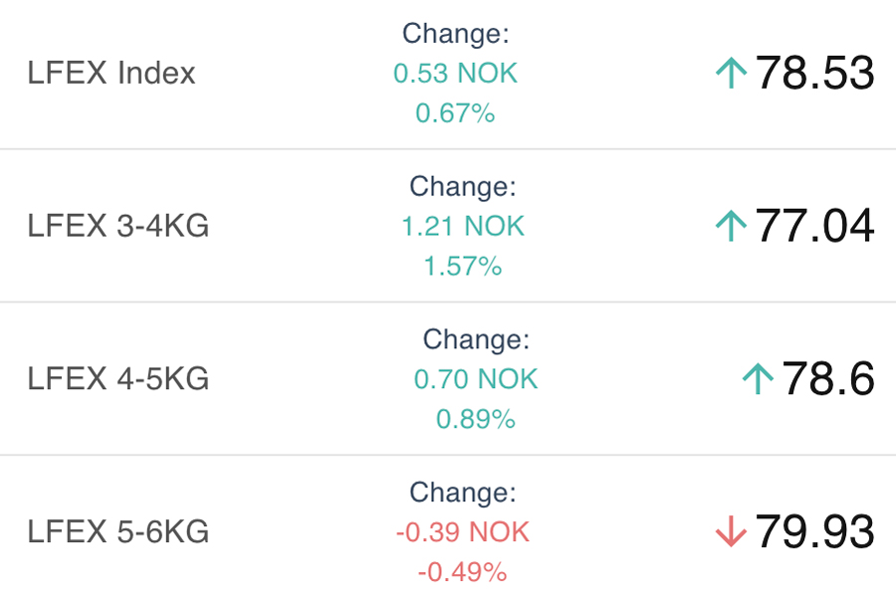
Task: Click the red -0.49% percentage
Action: point(462,573)
